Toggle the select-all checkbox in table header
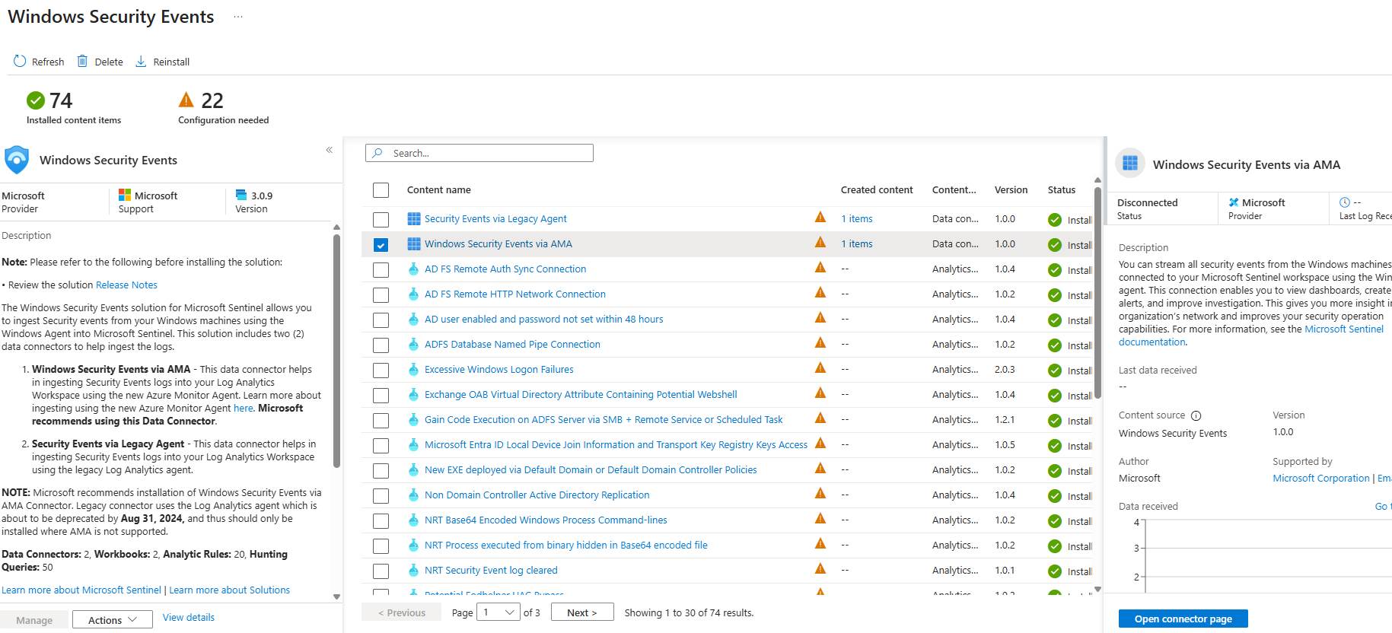 click(x=381, y=190)
